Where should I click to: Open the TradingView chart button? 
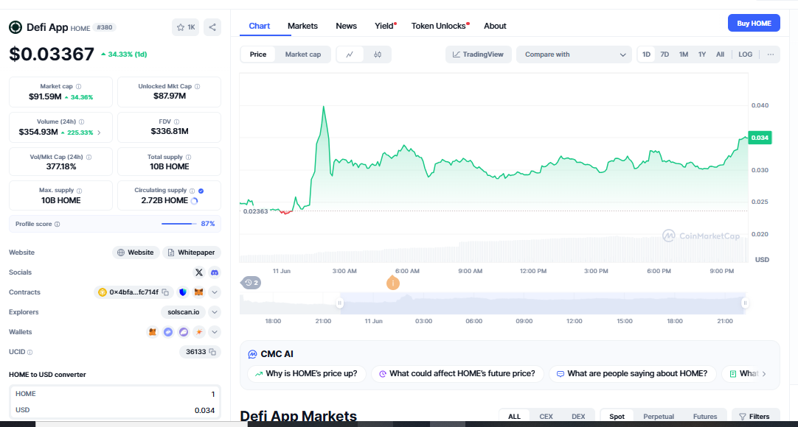point(478,54)
